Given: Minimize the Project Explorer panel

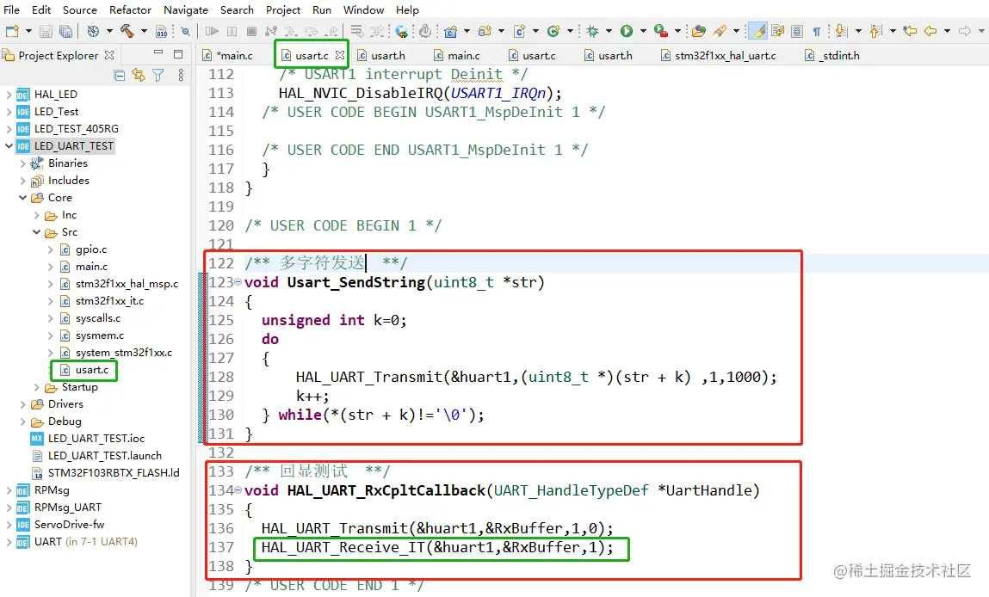Looking at the screenshot, I should pos(158,53).
